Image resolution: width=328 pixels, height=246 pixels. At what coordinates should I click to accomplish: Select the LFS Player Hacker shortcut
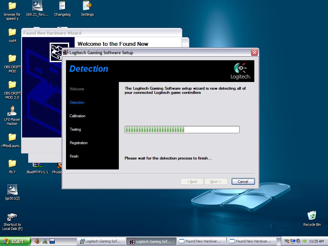[12, 116]
